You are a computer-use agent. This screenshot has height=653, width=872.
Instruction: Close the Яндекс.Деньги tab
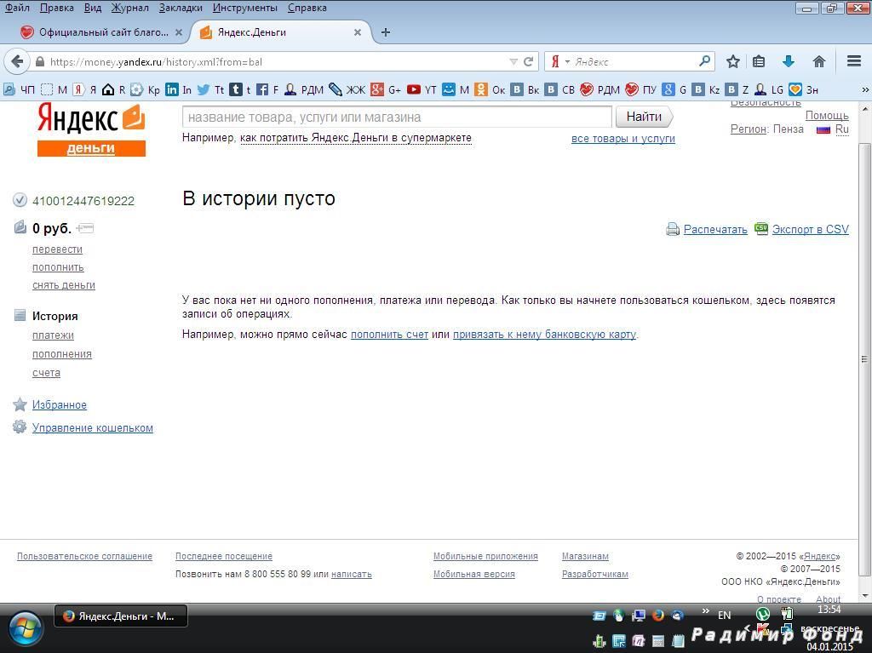[x=358, y=32]
